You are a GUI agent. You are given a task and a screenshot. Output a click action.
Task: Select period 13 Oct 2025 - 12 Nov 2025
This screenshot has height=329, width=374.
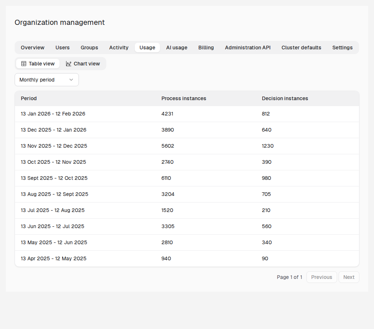(53, 162)
